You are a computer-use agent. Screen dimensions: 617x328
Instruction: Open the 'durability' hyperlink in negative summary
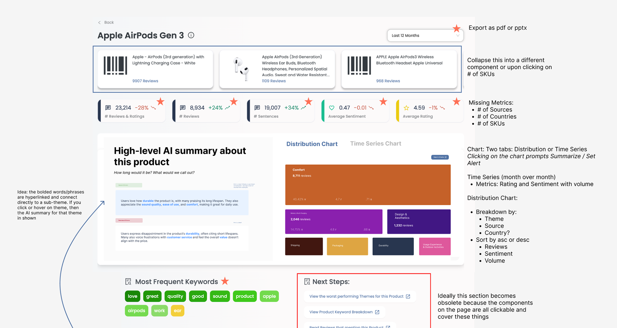click(192, 234)
